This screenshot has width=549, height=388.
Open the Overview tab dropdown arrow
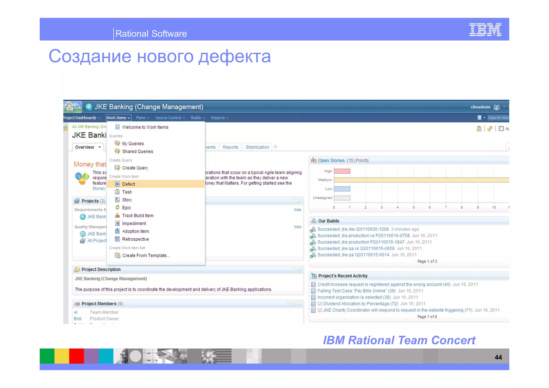click(100, 147)
